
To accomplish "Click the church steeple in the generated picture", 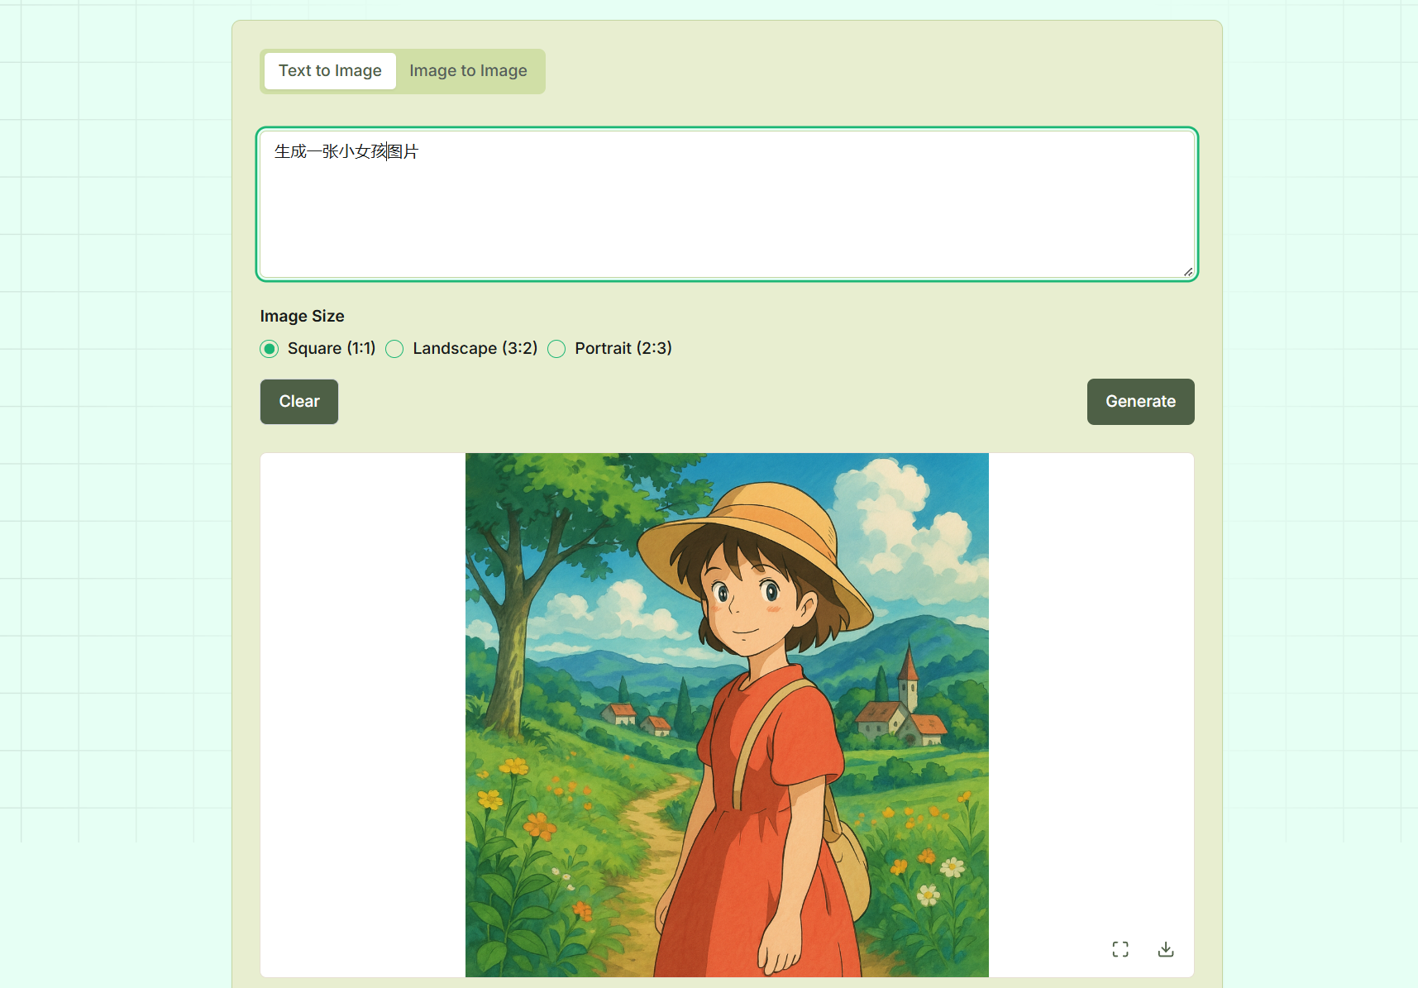I will coord(908,670).
